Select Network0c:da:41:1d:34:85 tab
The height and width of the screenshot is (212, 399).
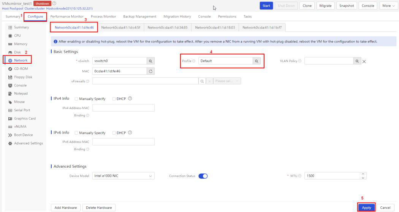168,27
